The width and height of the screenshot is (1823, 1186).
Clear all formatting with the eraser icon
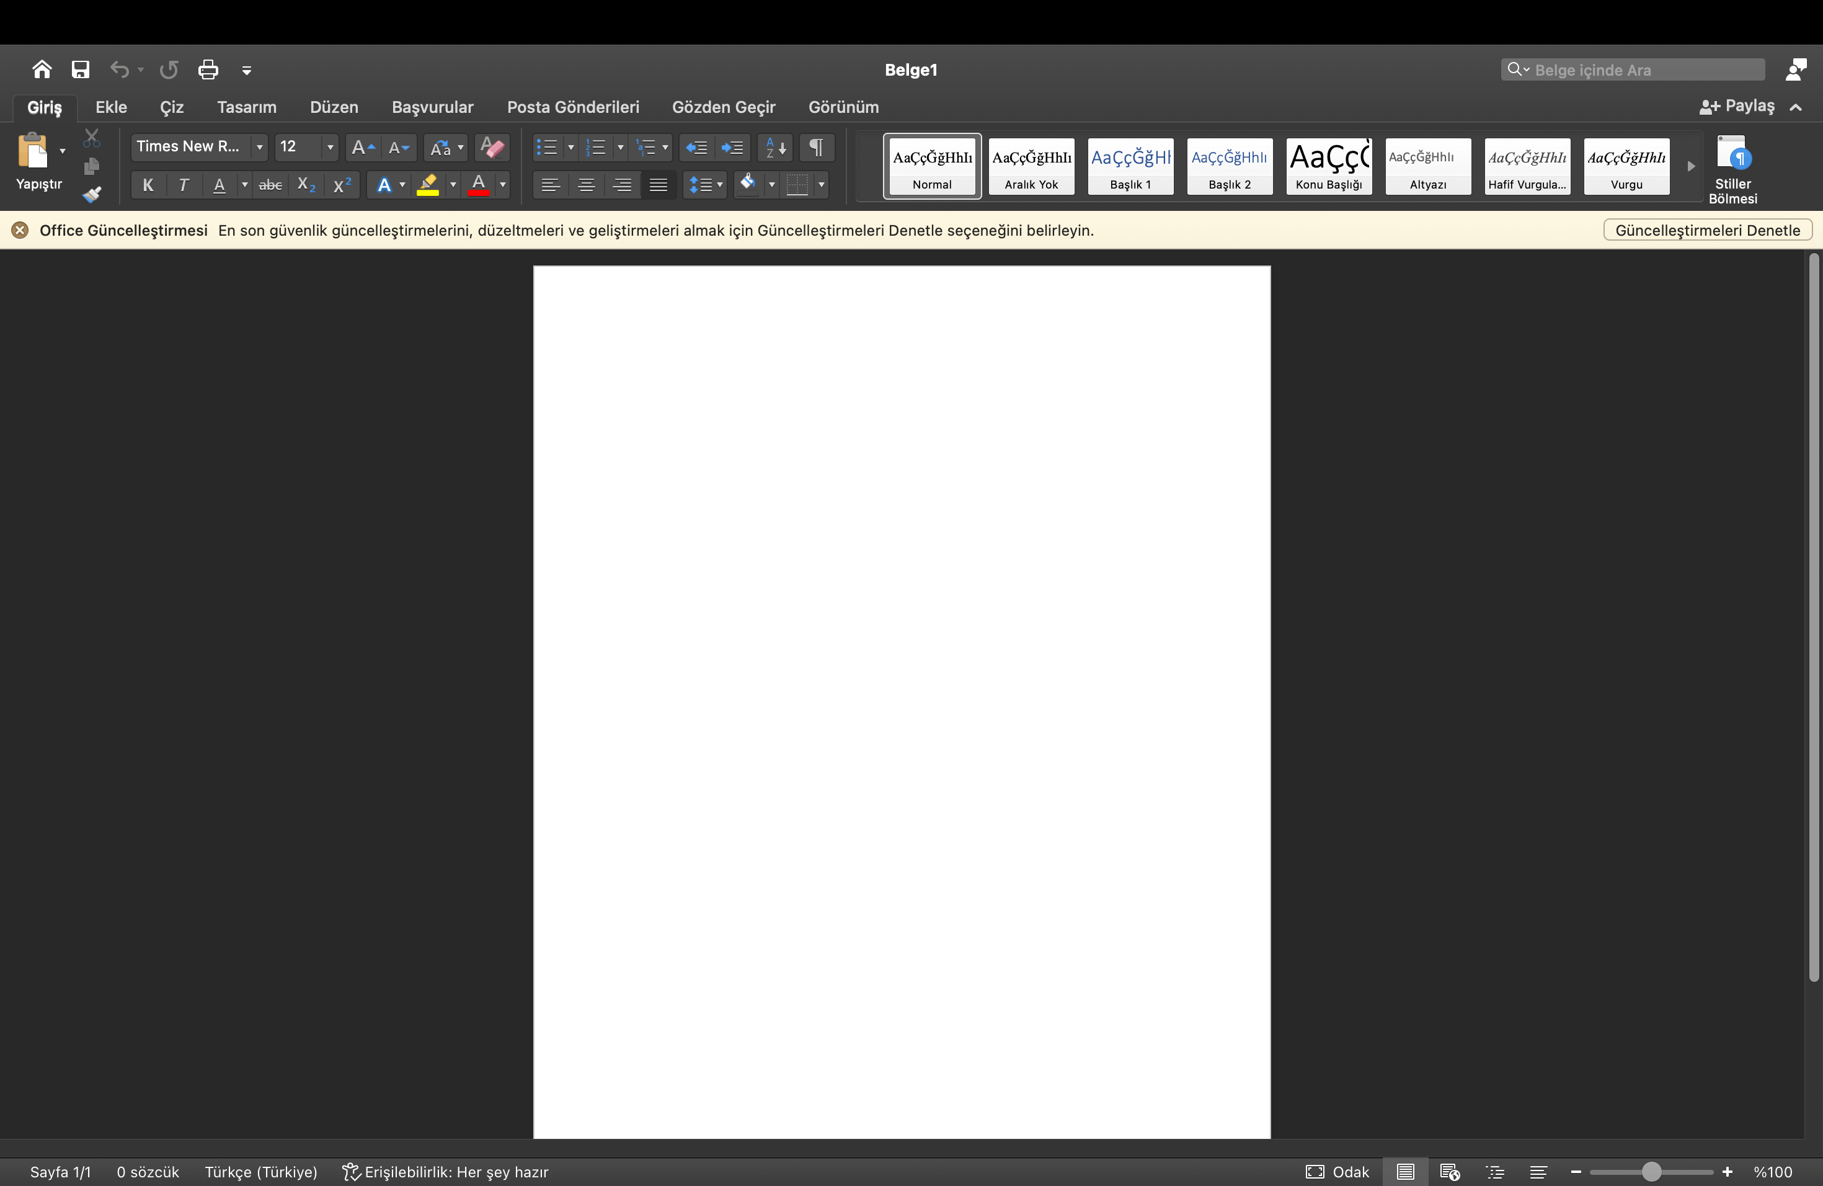(492, 147)
